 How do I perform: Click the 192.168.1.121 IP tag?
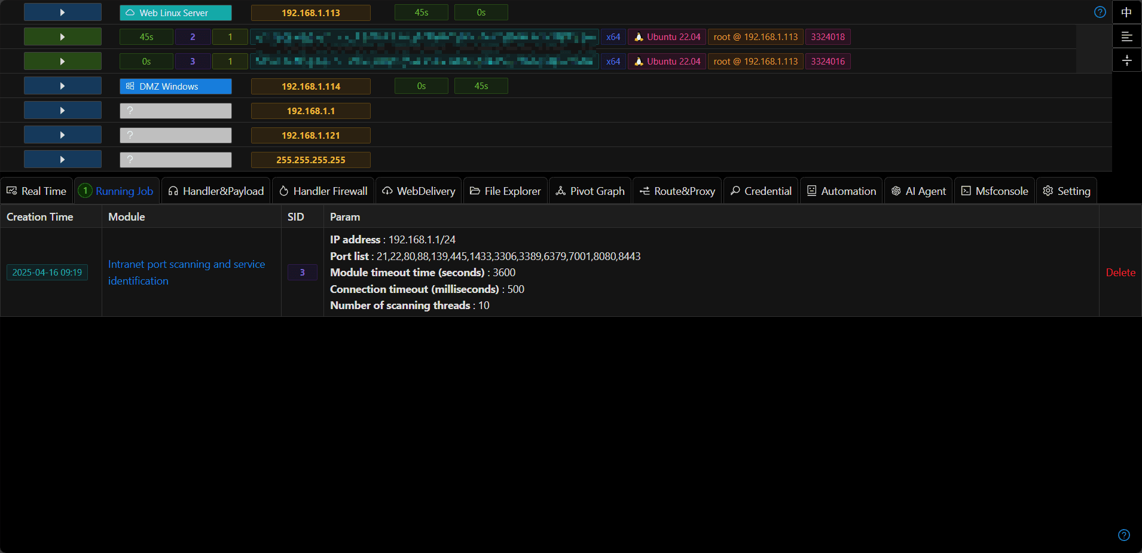point(311,135)
